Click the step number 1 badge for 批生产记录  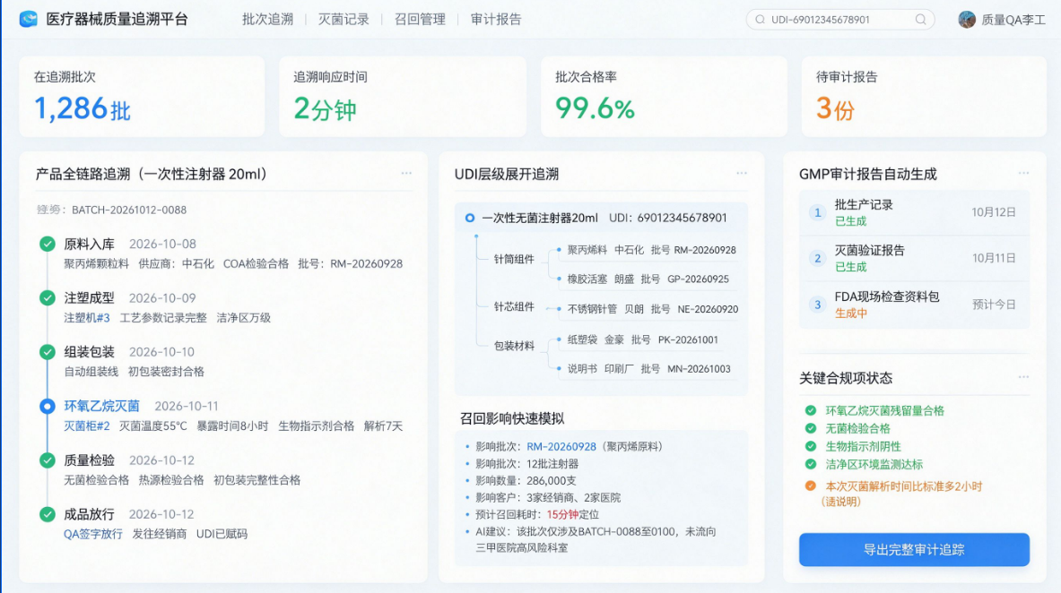(x=817, y=212)
